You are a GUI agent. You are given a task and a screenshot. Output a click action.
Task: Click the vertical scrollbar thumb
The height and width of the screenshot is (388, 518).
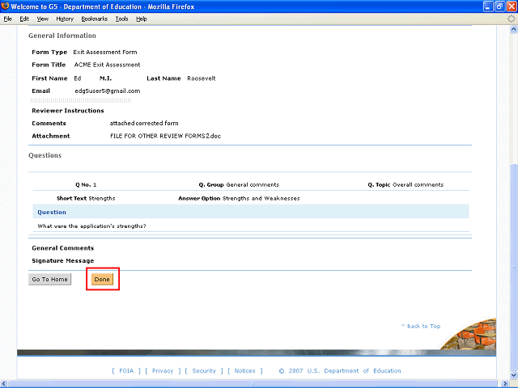pos(514,268)
